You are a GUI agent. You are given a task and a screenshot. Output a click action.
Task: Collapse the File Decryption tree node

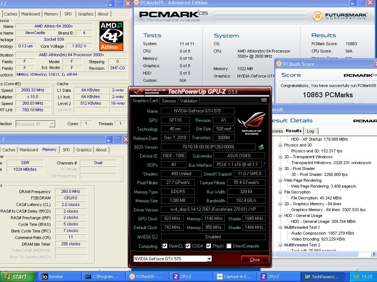(x=280, y=192)
